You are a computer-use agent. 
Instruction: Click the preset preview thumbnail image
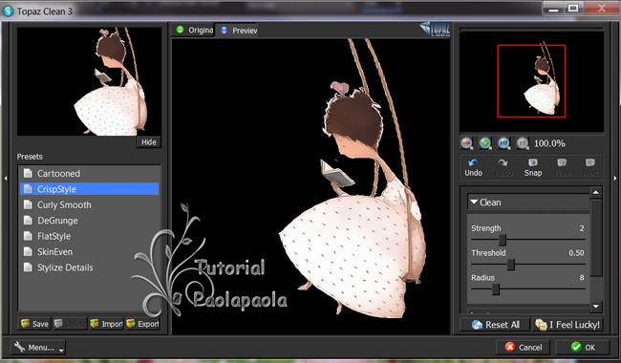(x=89, y=81)
